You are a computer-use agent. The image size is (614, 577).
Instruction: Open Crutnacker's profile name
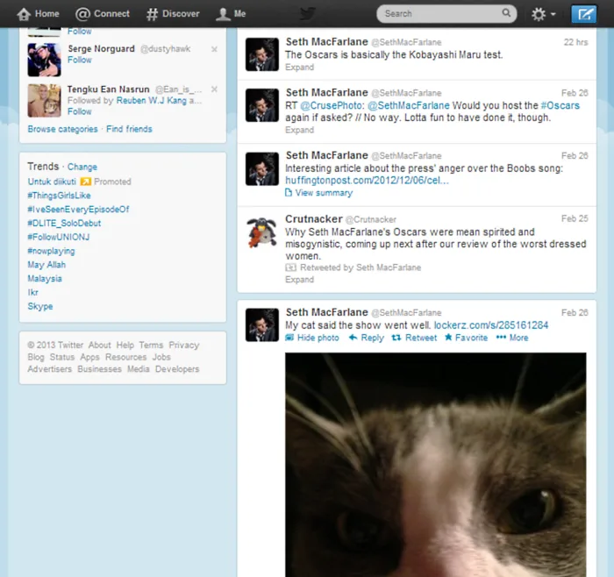[x=314, y=219]
